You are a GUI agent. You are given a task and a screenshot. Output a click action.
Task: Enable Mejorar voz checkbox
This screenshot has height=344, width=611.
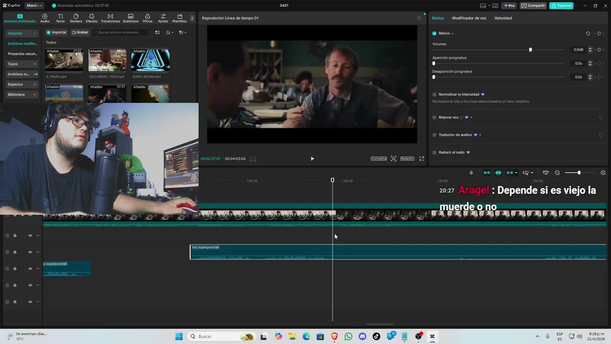(434, 118)
